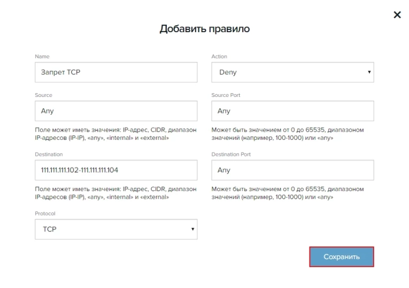The height and width of the screenshot is (288, 409).
Task: Click the Source Port label
Action: [x=226, y=95]
